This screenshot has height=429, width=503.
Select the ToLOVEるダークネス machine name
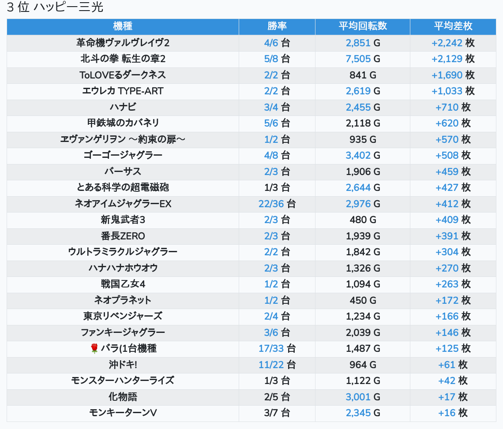(123, 75)
